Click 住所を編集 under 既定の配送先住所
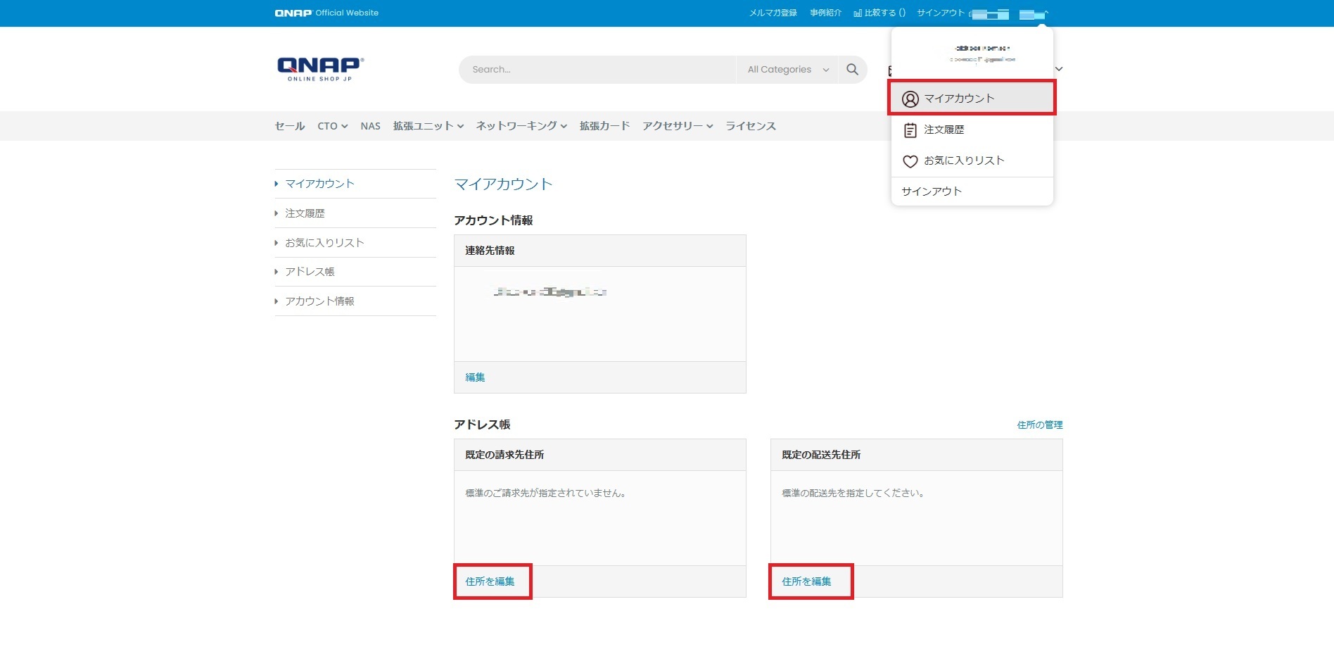Screen dimensions: 1334x654 [806, 581]
